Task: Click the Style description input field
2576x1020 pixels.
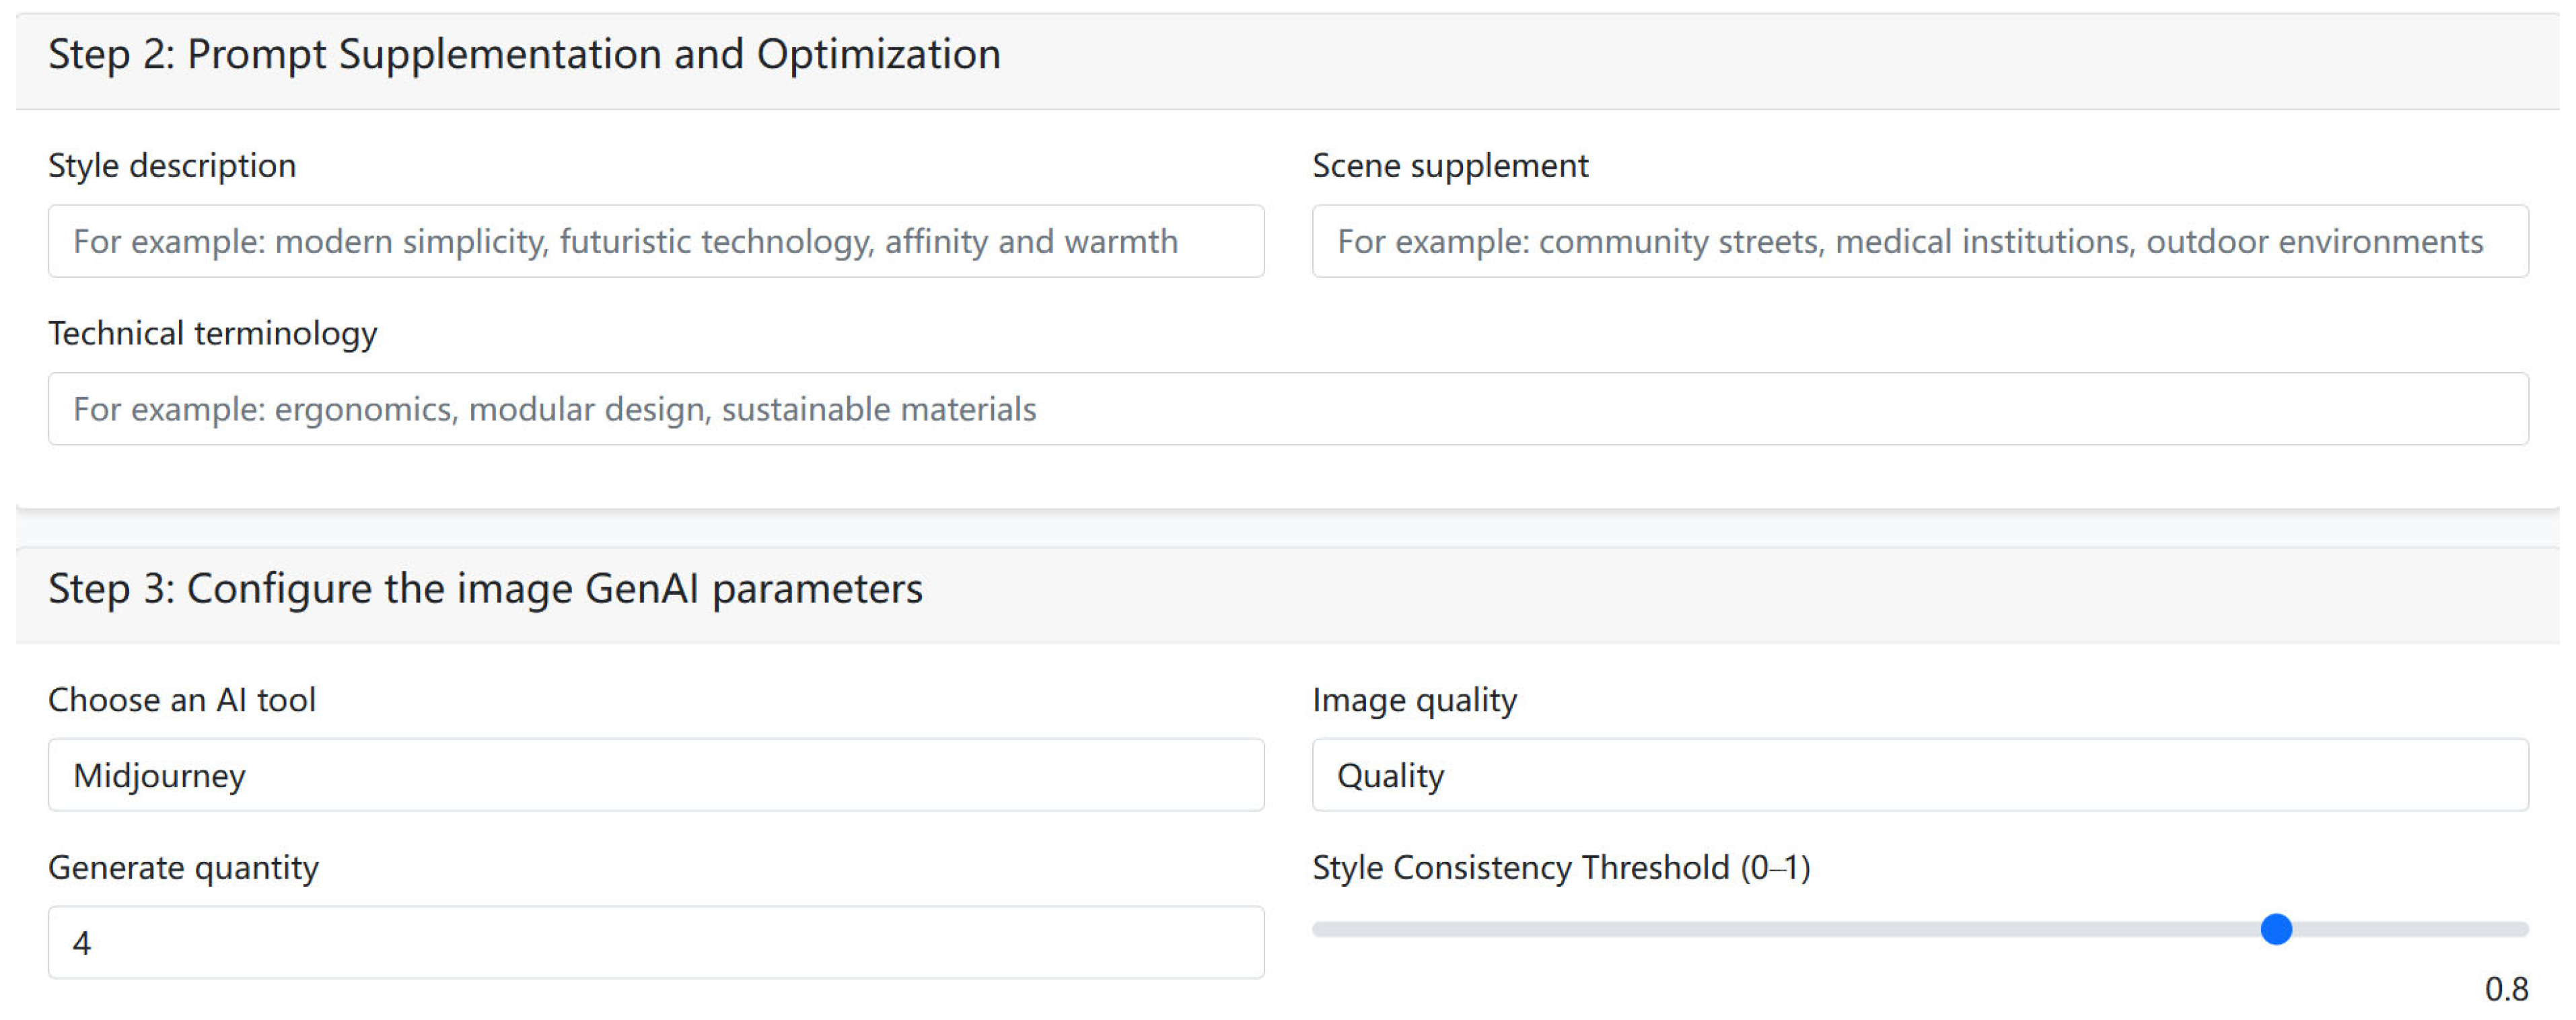Action: tap(656, 241)
